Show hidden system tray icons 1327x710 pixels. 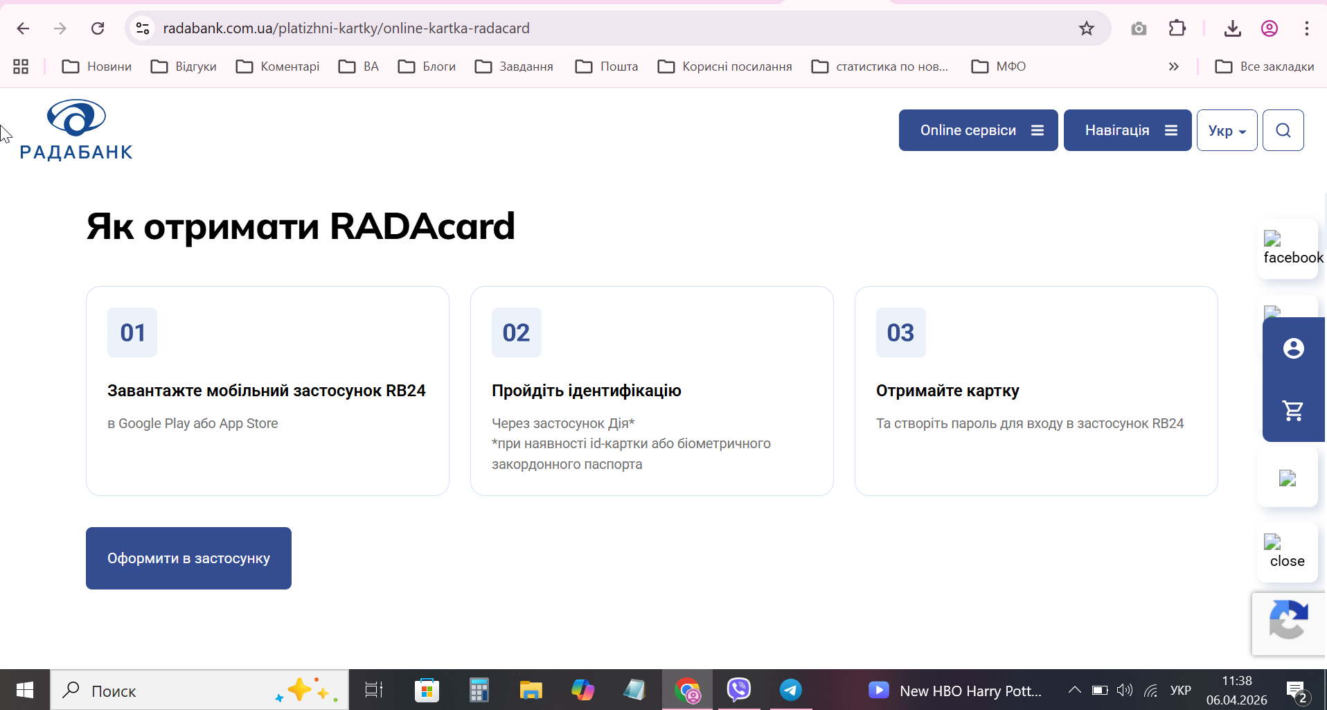[1074, 690]
